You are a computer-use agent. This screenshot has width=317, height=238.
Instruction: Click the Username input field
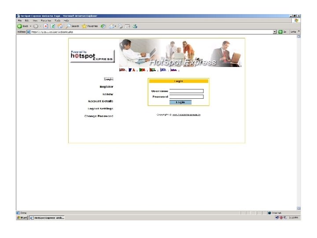[186, 91]
